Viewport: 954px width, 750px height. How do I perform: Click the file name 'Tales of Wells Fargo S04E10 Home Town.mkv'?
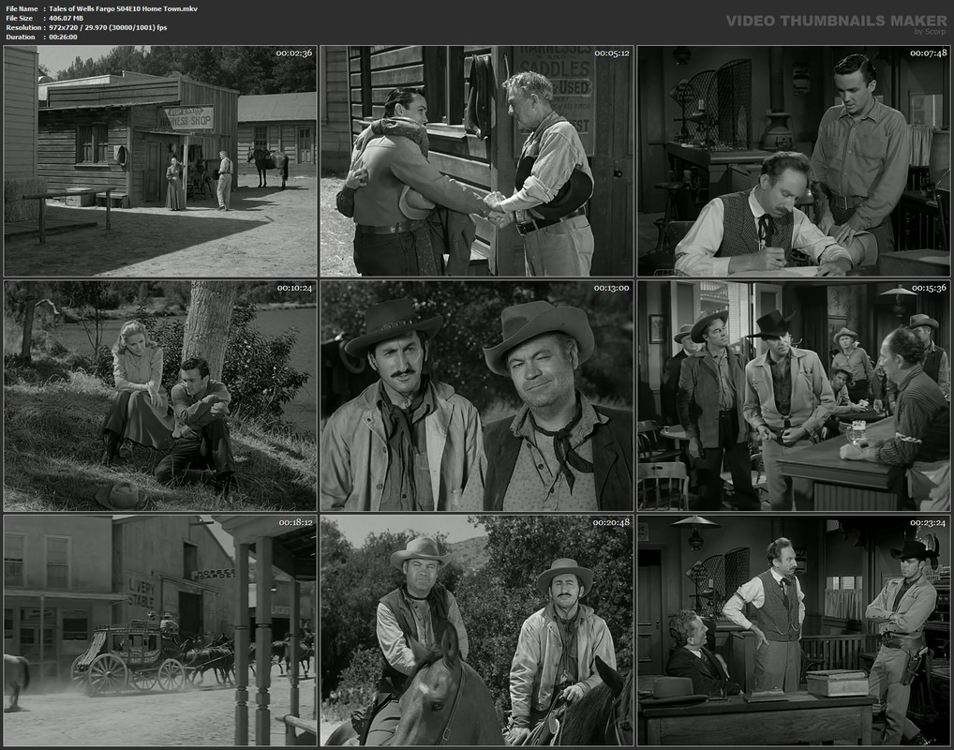pos(123,8)
